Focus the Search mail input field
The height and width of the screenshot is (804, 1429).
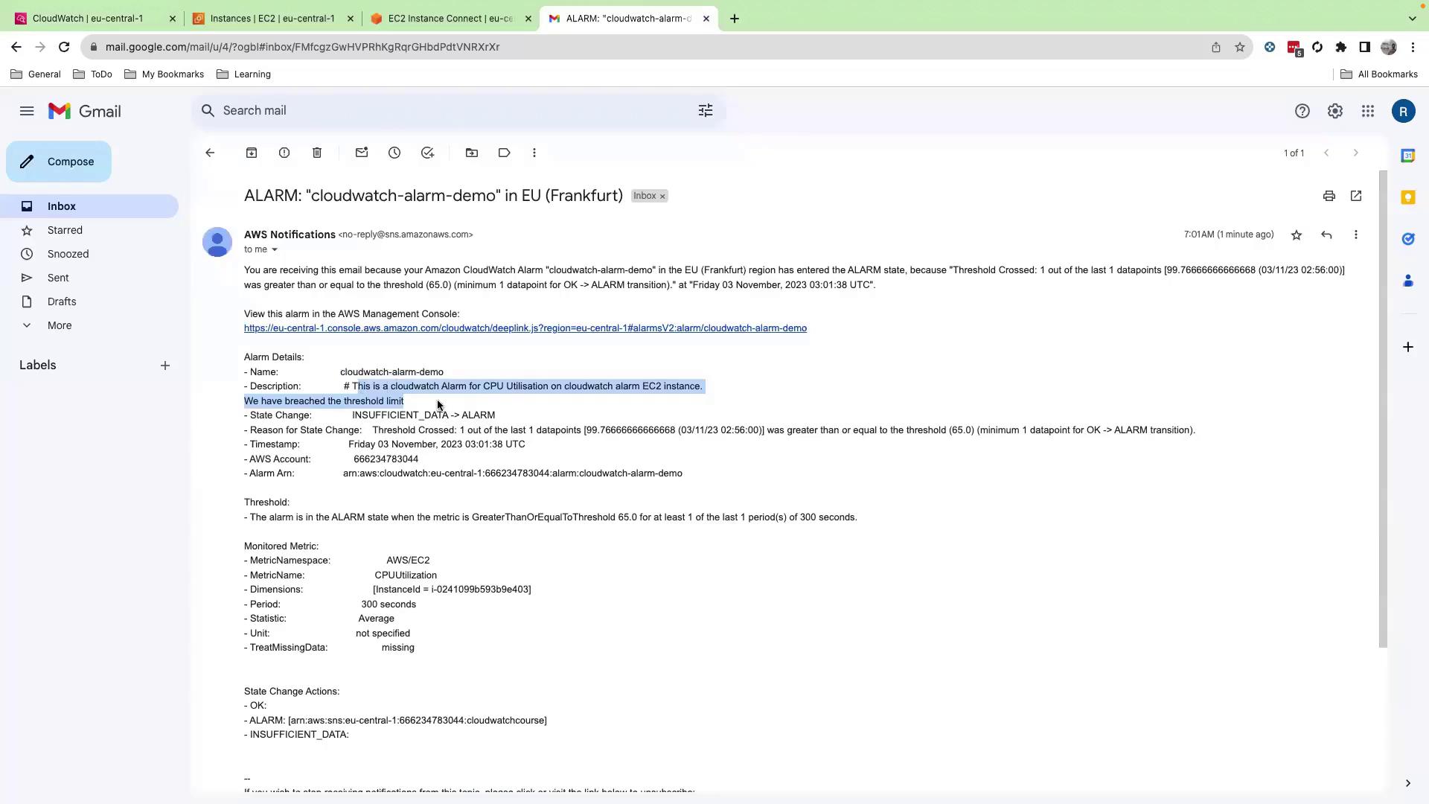click(x=447, y=111)
